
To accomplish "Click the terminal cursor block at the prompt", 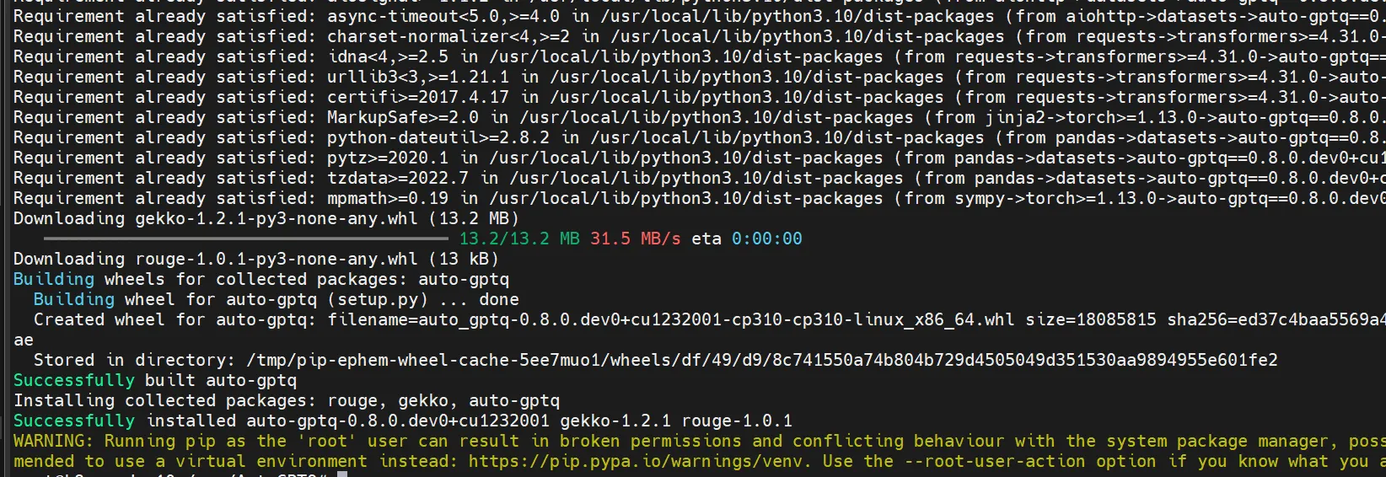I will tap(341, 474).
